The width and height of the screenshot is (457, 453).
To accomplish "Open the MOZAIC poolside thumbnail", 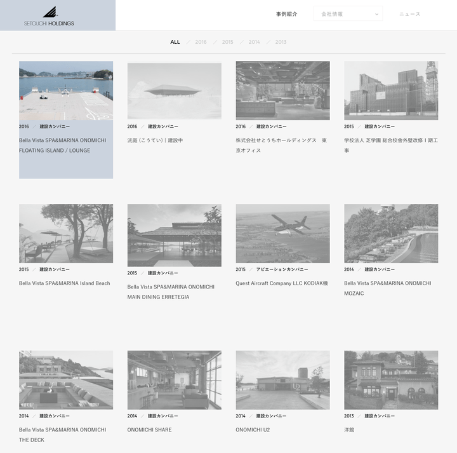I will 391,233.
